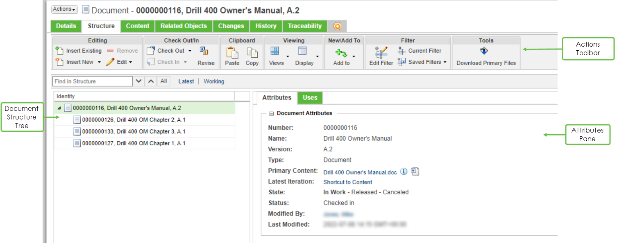The width and height of the screenshot is (617, 243).
Task: Click Insert Existing in Editing group
Action: 79,51
